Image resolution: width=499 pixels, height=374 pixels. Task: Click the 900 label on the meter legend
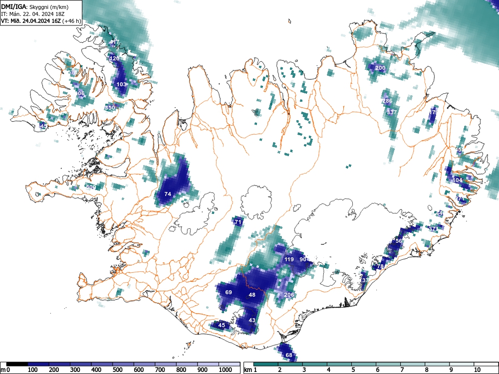pyautogui.click(x=203, y=370)
